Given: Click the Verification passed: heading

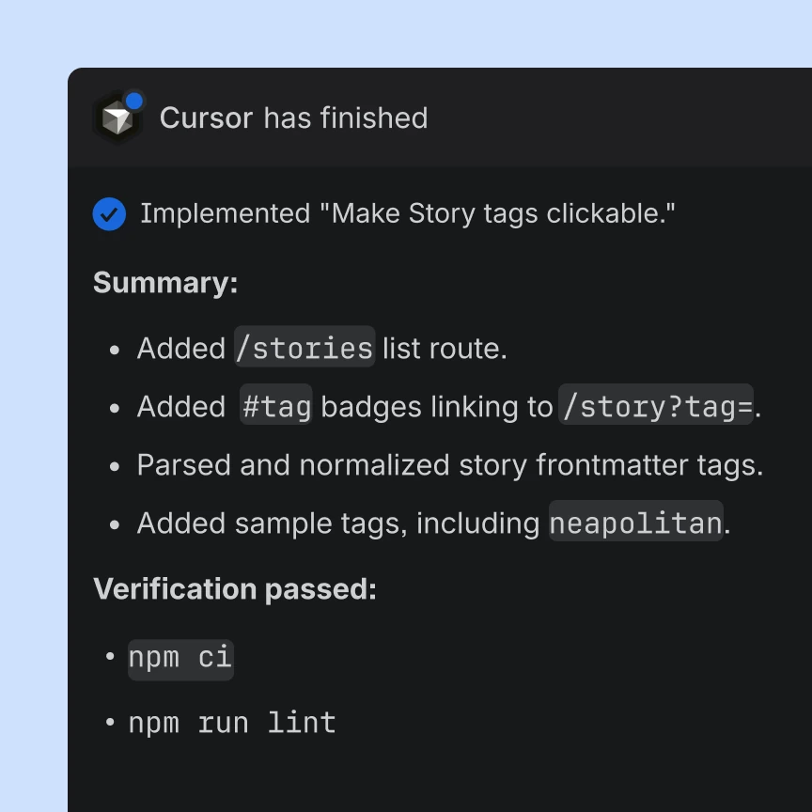Looking at the screenshot, I should click(x=235, y=589).
